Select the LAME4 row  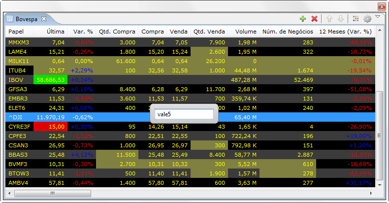pyautogui.click(x=190, y=52)
